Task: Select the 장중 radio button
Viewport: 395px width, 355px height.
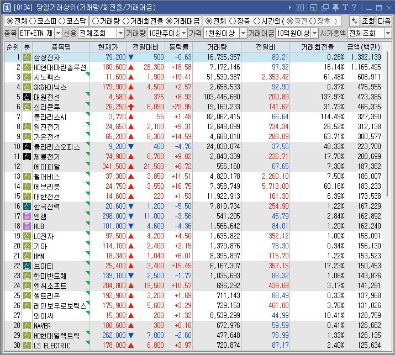Action: (233, 21)
